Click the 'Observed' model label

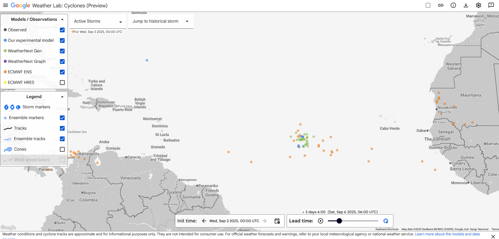[17, 30]
